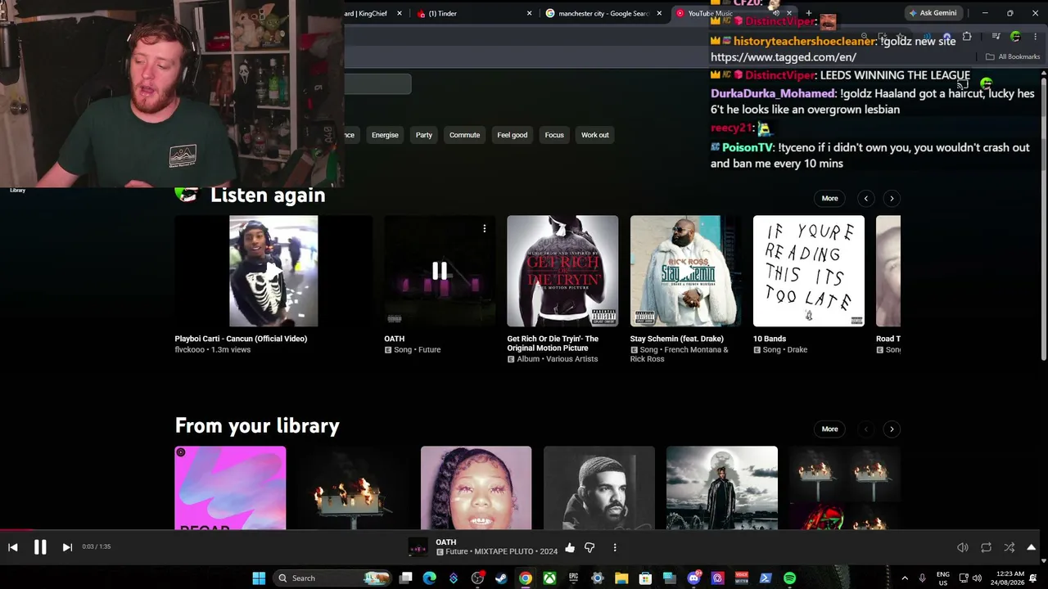1048x589 pixels.
Task: Open the All Bookmarks folder
Action: coord(1013,57)
